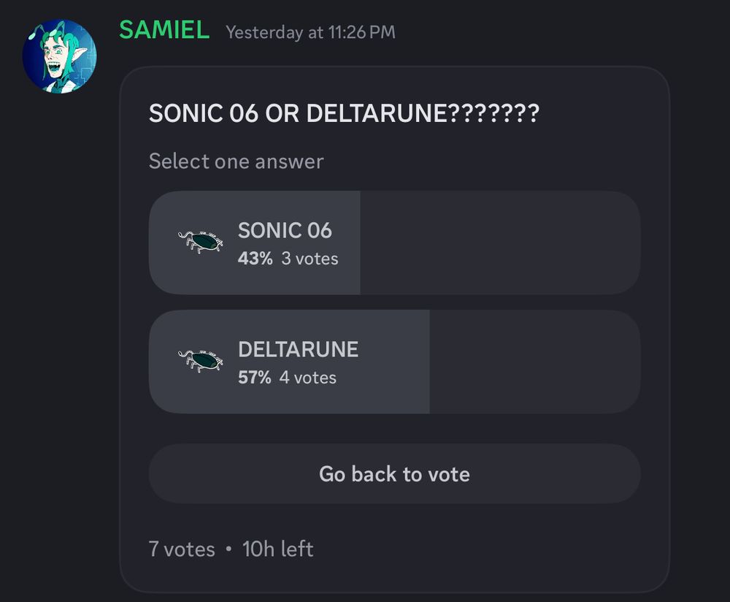The image size is (730, 602).
Task: Click the bug emoji beside SONIC 06
Action: tap(200, 243)
